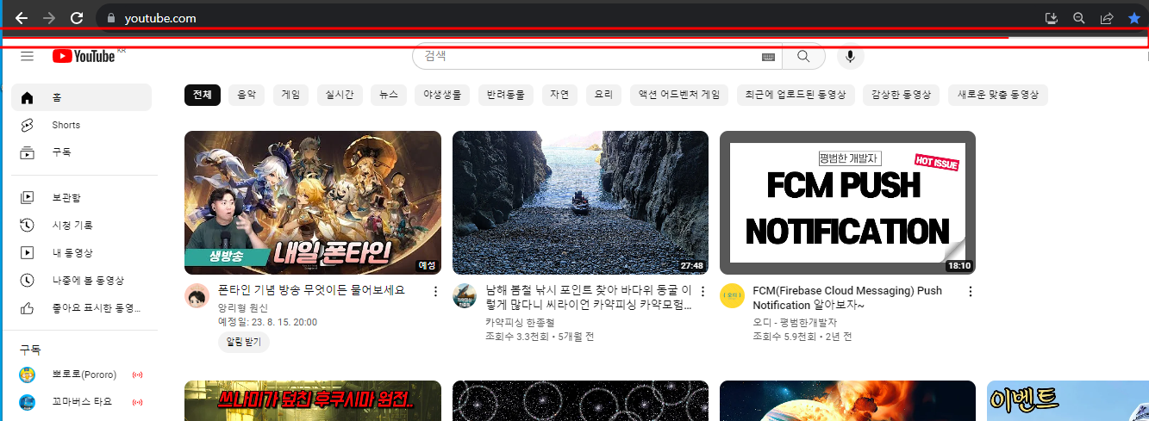Open 오디 channel avatar icon
Viewport: 1149px width, 421px height.
click(x=733, y=295)
